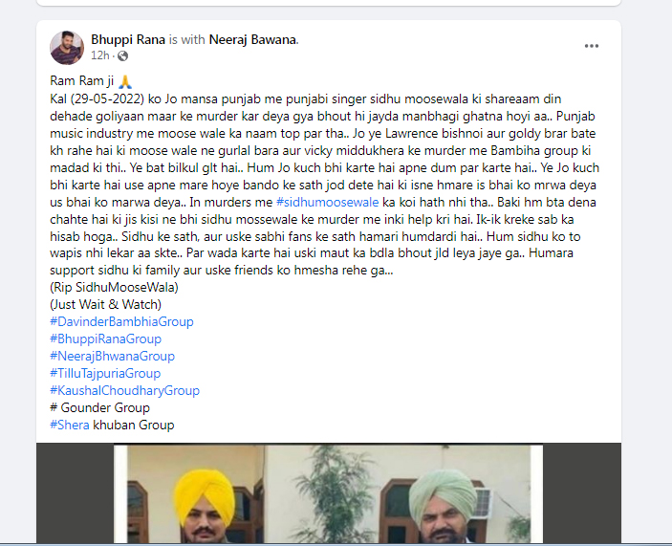Open the #NeerajBhwanaGroup hashtag

112,356
